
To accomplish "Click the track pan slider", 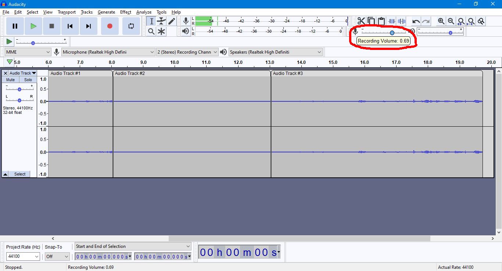I will tap(19, 100).
